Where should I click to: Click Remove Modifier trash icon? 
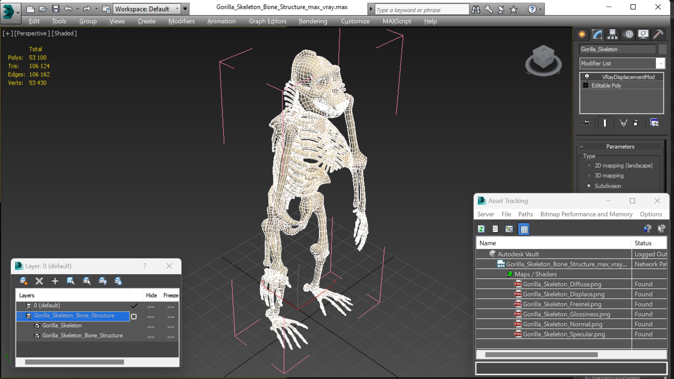click(x=636, y=123)
